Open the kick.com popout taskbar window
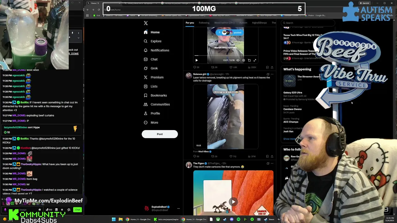The height and width of the screenshot is (223, 397). pyautogui.click(x=167, y=220)
